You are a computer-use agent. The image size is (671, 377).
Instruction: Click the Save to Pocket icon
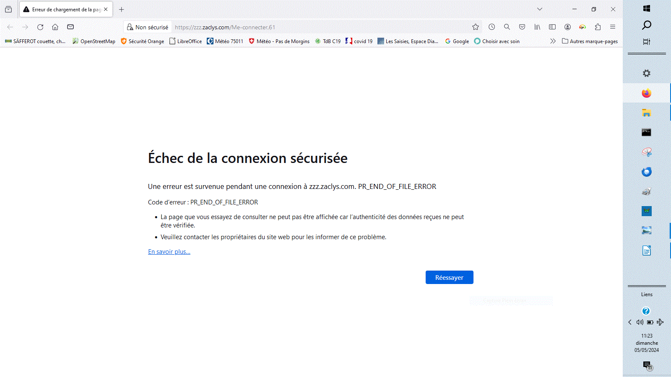click(x=522, y=27)
